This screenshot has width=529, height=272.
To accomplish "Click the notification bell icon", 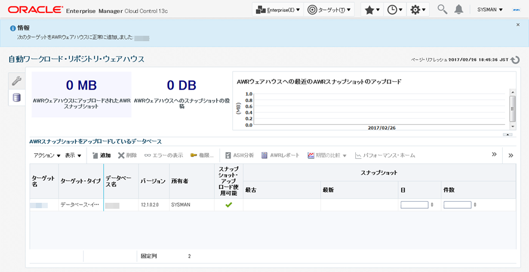I will click(x=459, y=10).
